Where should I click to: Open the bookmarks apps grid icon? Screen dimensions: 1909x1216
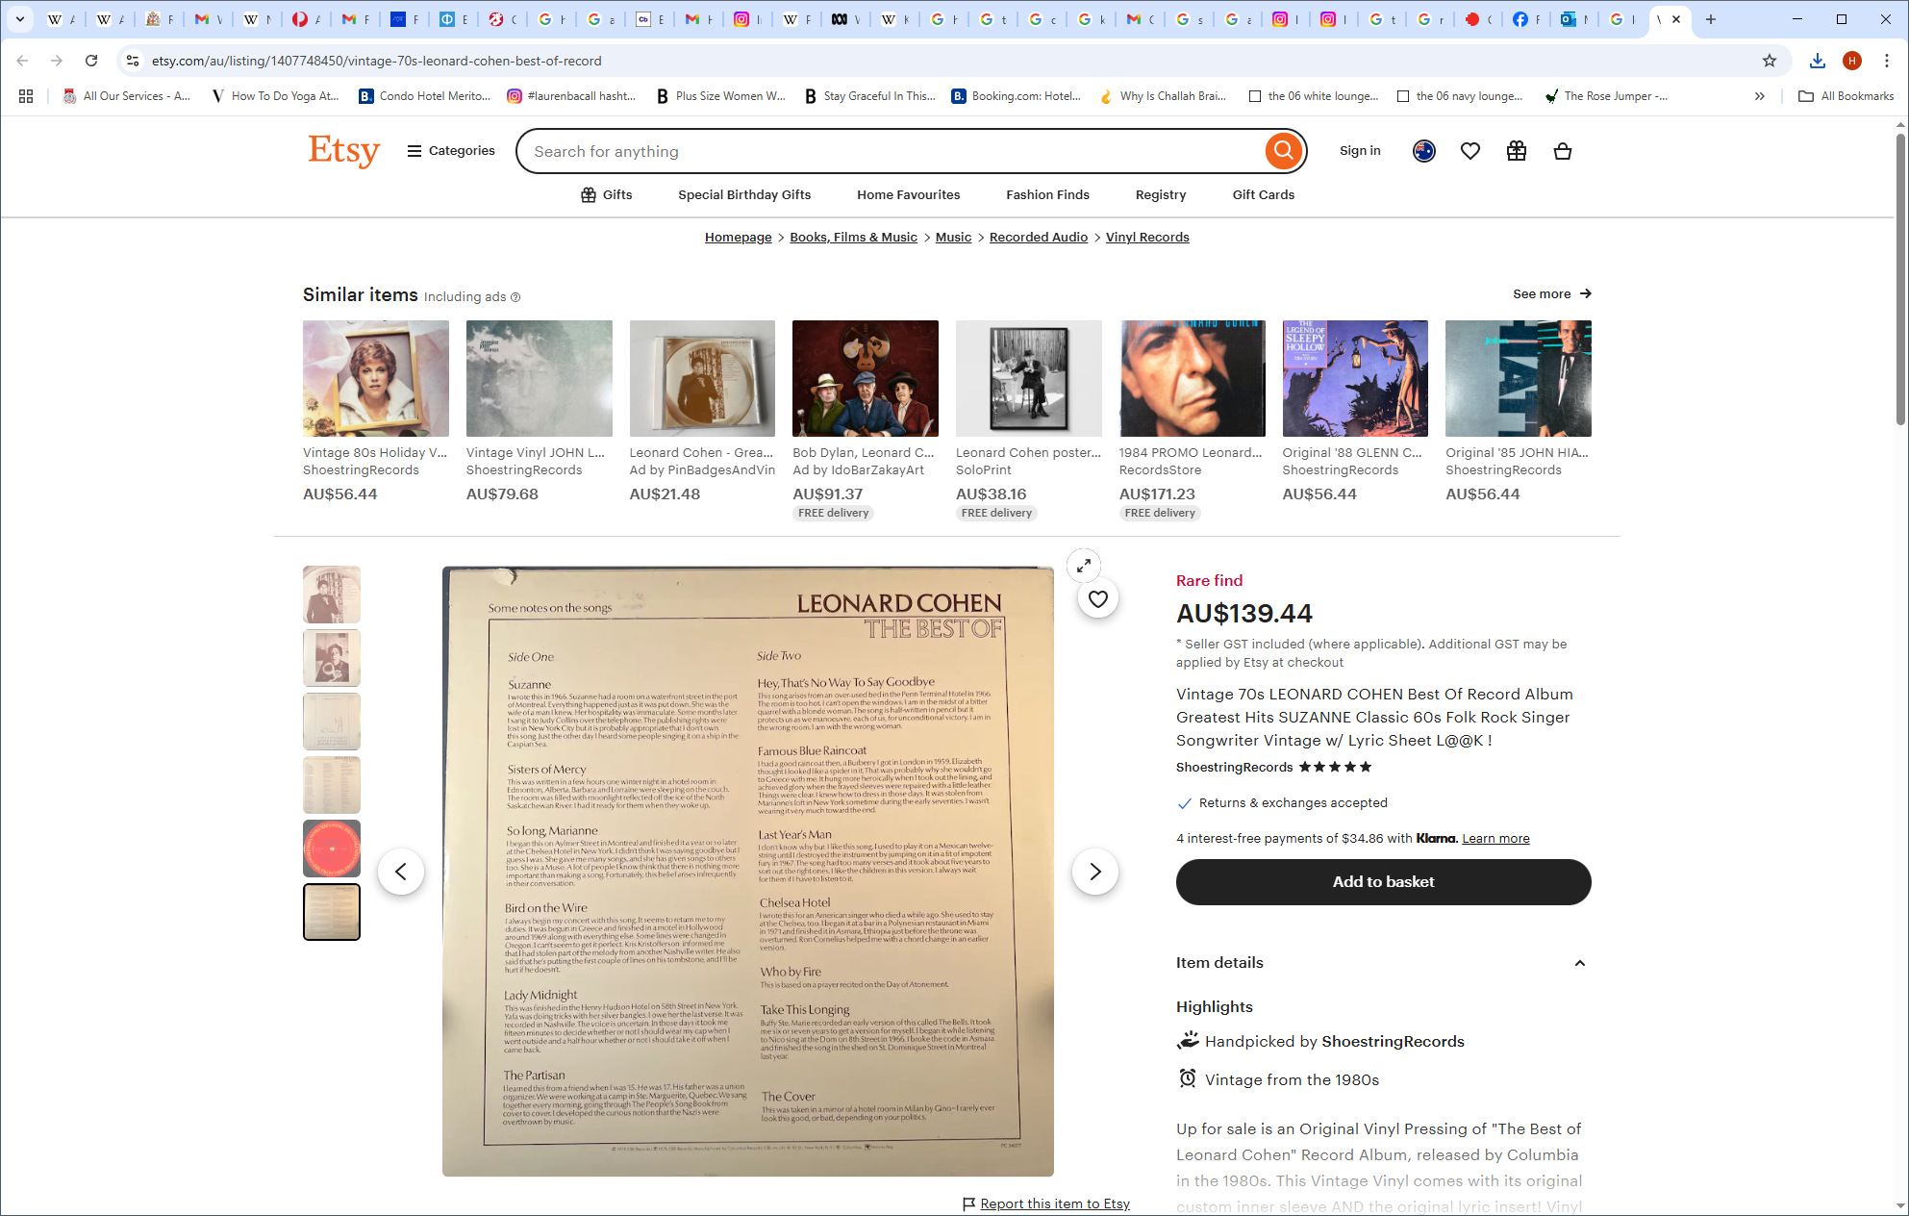26,96
